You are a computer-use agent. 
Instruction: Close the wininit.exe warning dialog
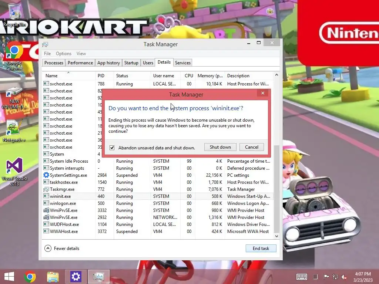coord(263,93)
